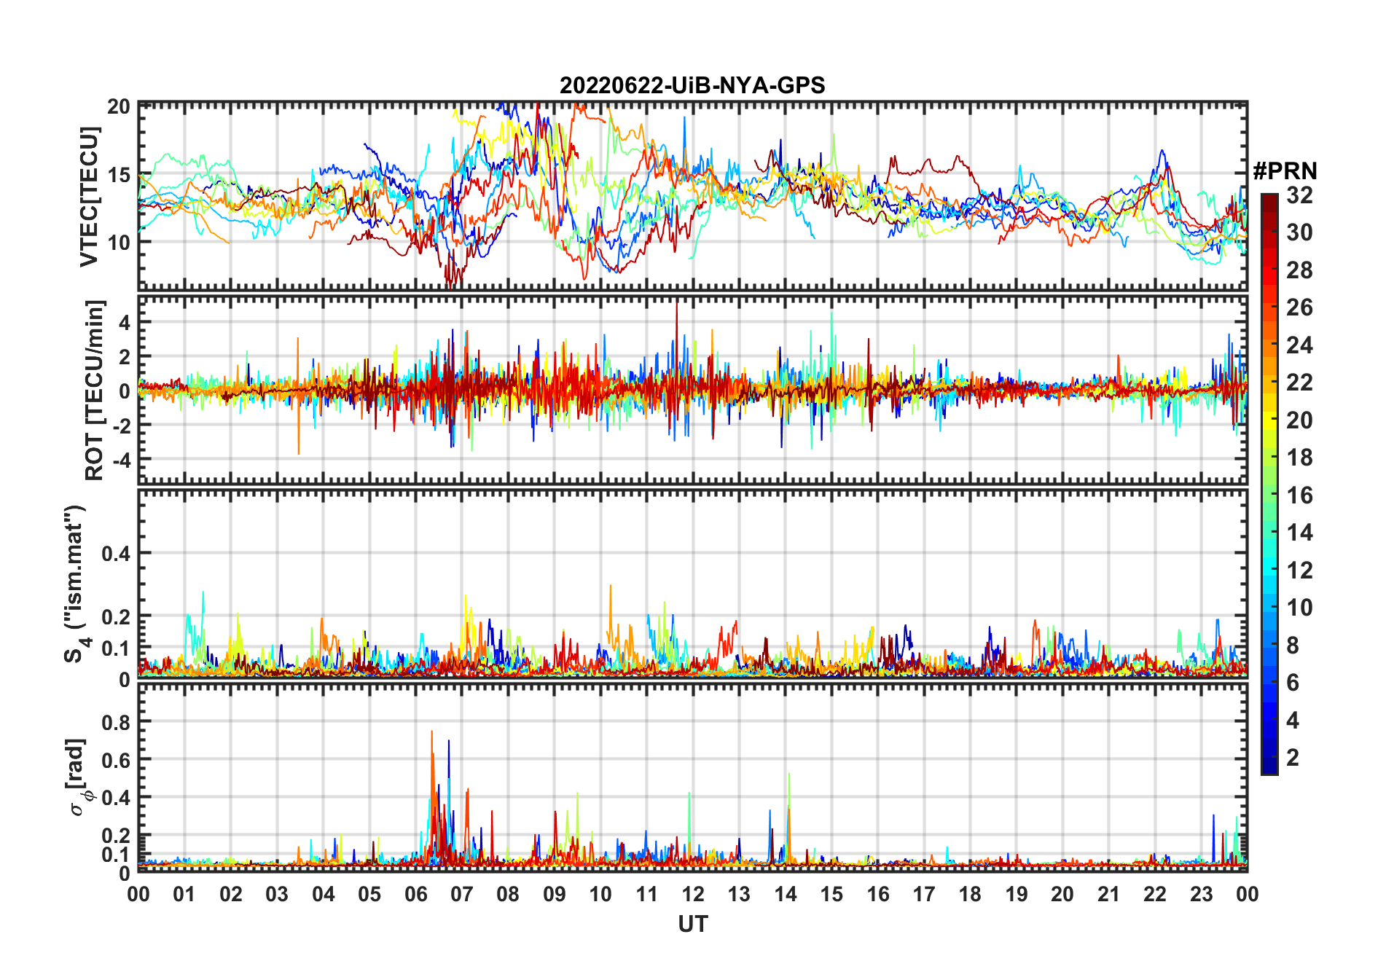This screenshot has width=1386, height=969.
Task: Click x-axis hour label 16
Action: 878,894
